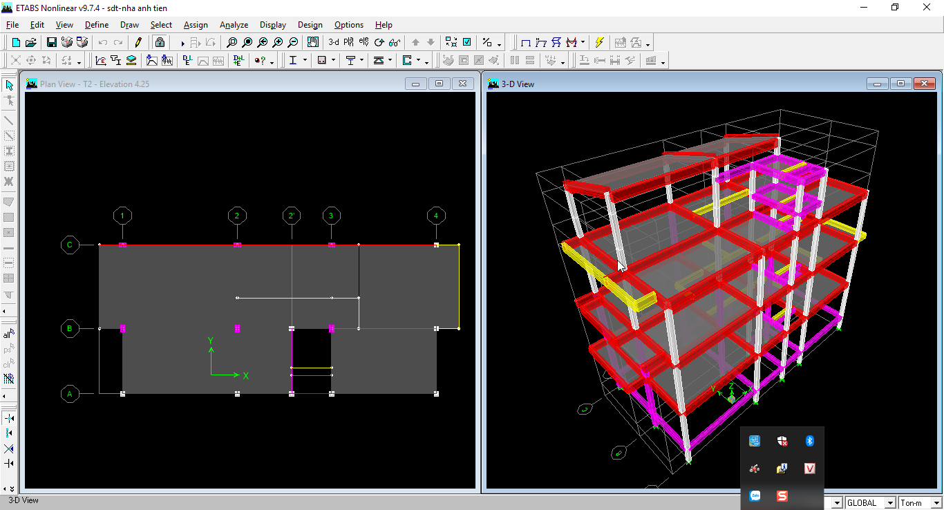Toggle the Pointer selection mode in sidebar
Viewport: 944px width, 510px height.
click(x=9, y=85)
